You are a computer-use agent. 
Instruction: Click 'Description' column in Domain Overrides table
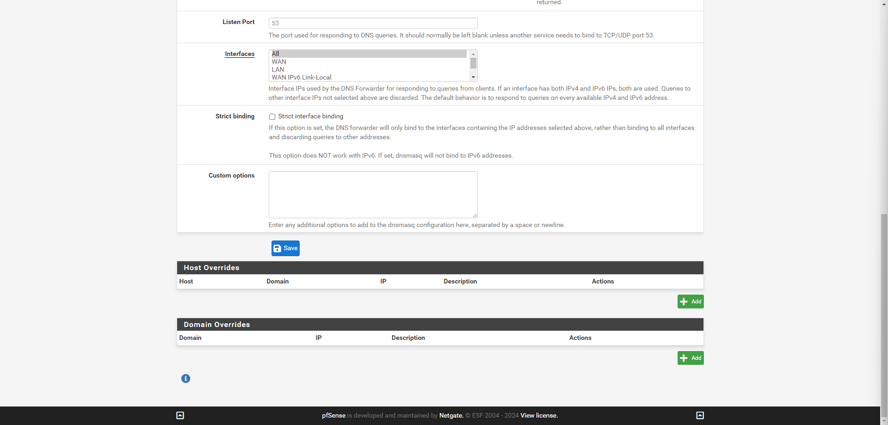click(x=408, y=338)
